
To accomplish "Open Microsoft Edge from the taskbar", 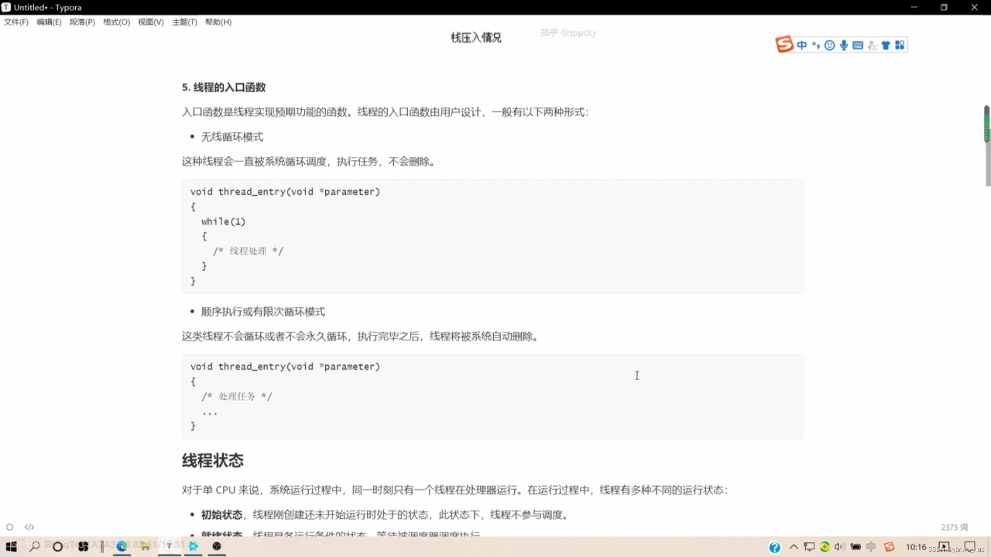I will [x=122, y=546].
